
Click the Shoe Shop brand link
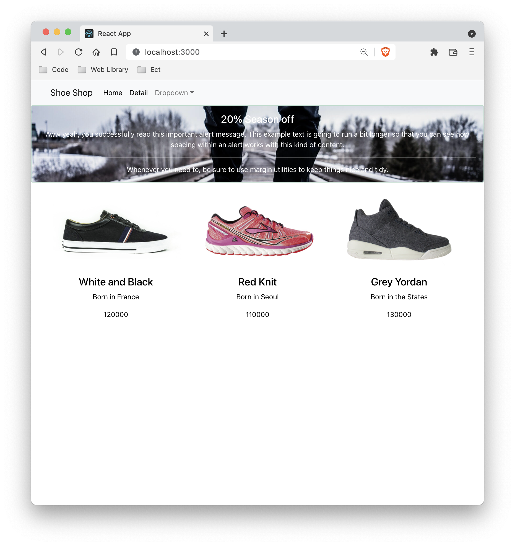click(x=71, y=93)
